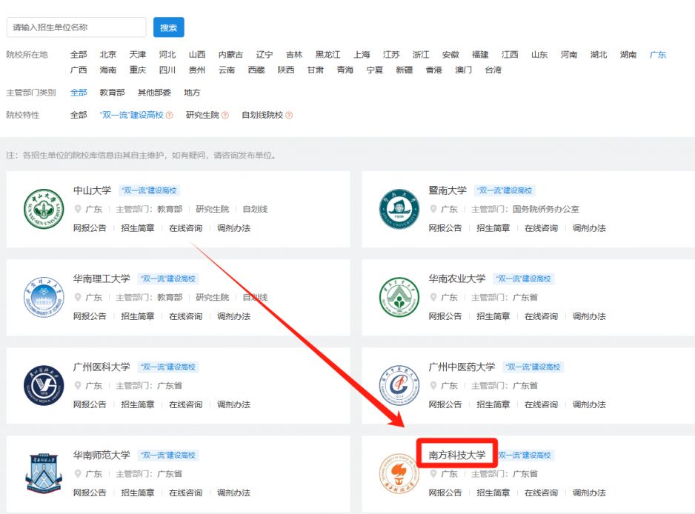Filter department type by 教育部
695x514 pixels.
pos(112,92)
